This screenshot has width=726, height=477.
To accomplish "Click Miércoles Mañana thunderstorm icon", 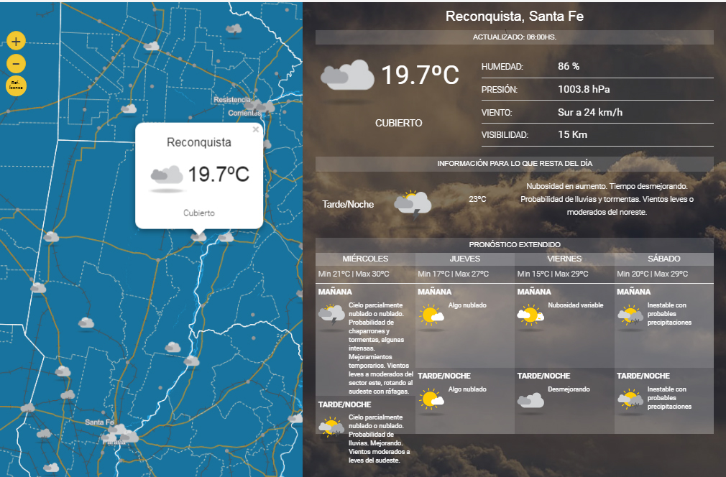I will [x=331, y=315].
